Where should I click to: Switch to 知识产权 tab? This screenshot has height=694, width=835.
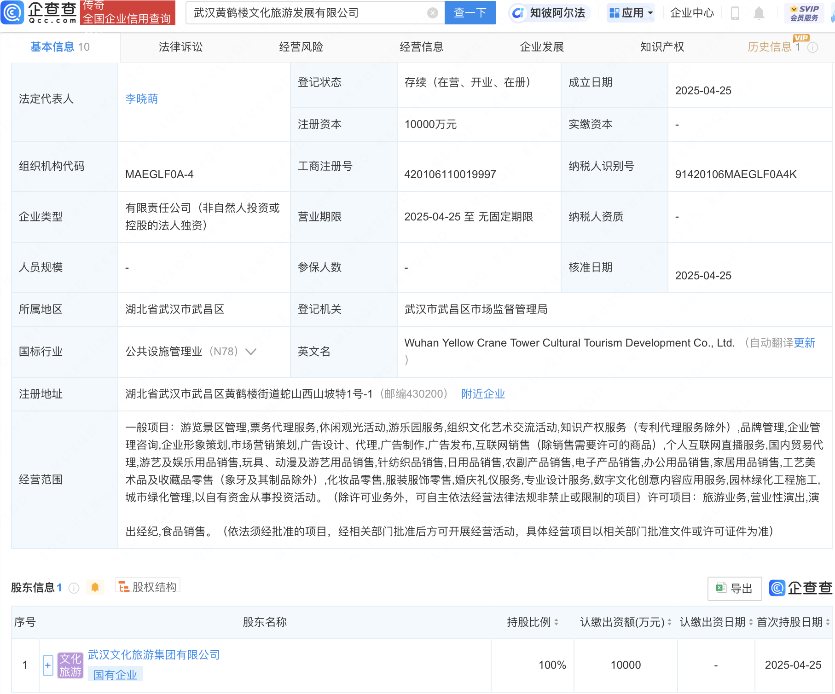[x=662, y=47]
